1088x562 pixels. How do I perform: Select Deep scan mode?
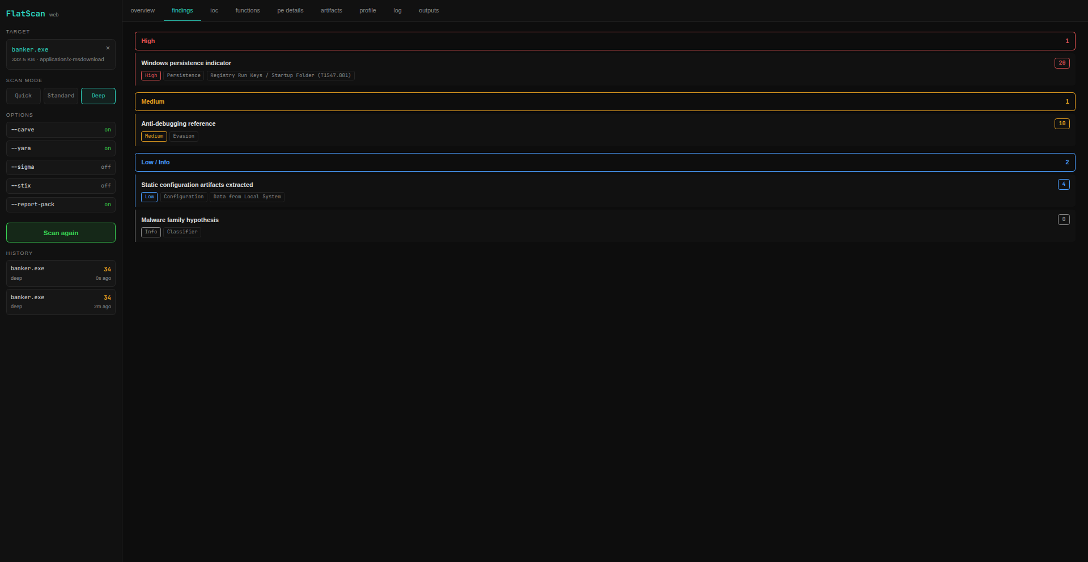click(x=98, y=96)
